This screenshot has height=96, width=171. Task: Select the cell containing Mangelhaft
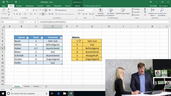coord(92,55)
